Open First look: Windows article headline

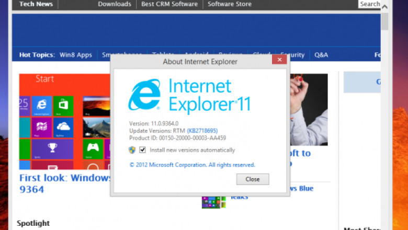coord(65,183)
